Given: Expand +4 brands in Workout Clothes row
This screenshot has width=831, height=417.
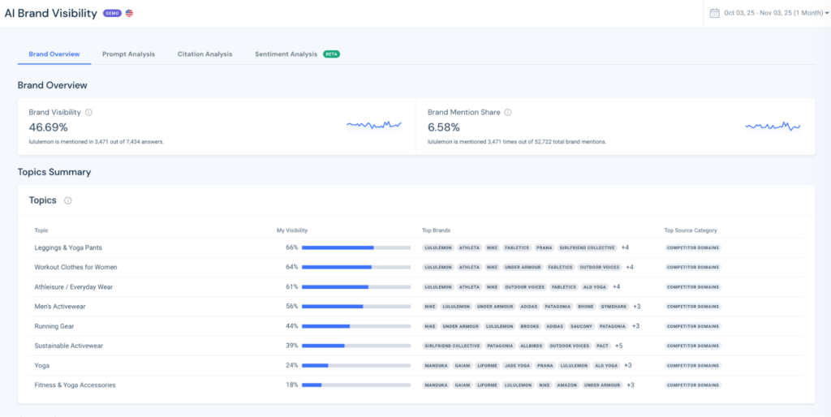Looking at the screenshot, I should point(630,267).
